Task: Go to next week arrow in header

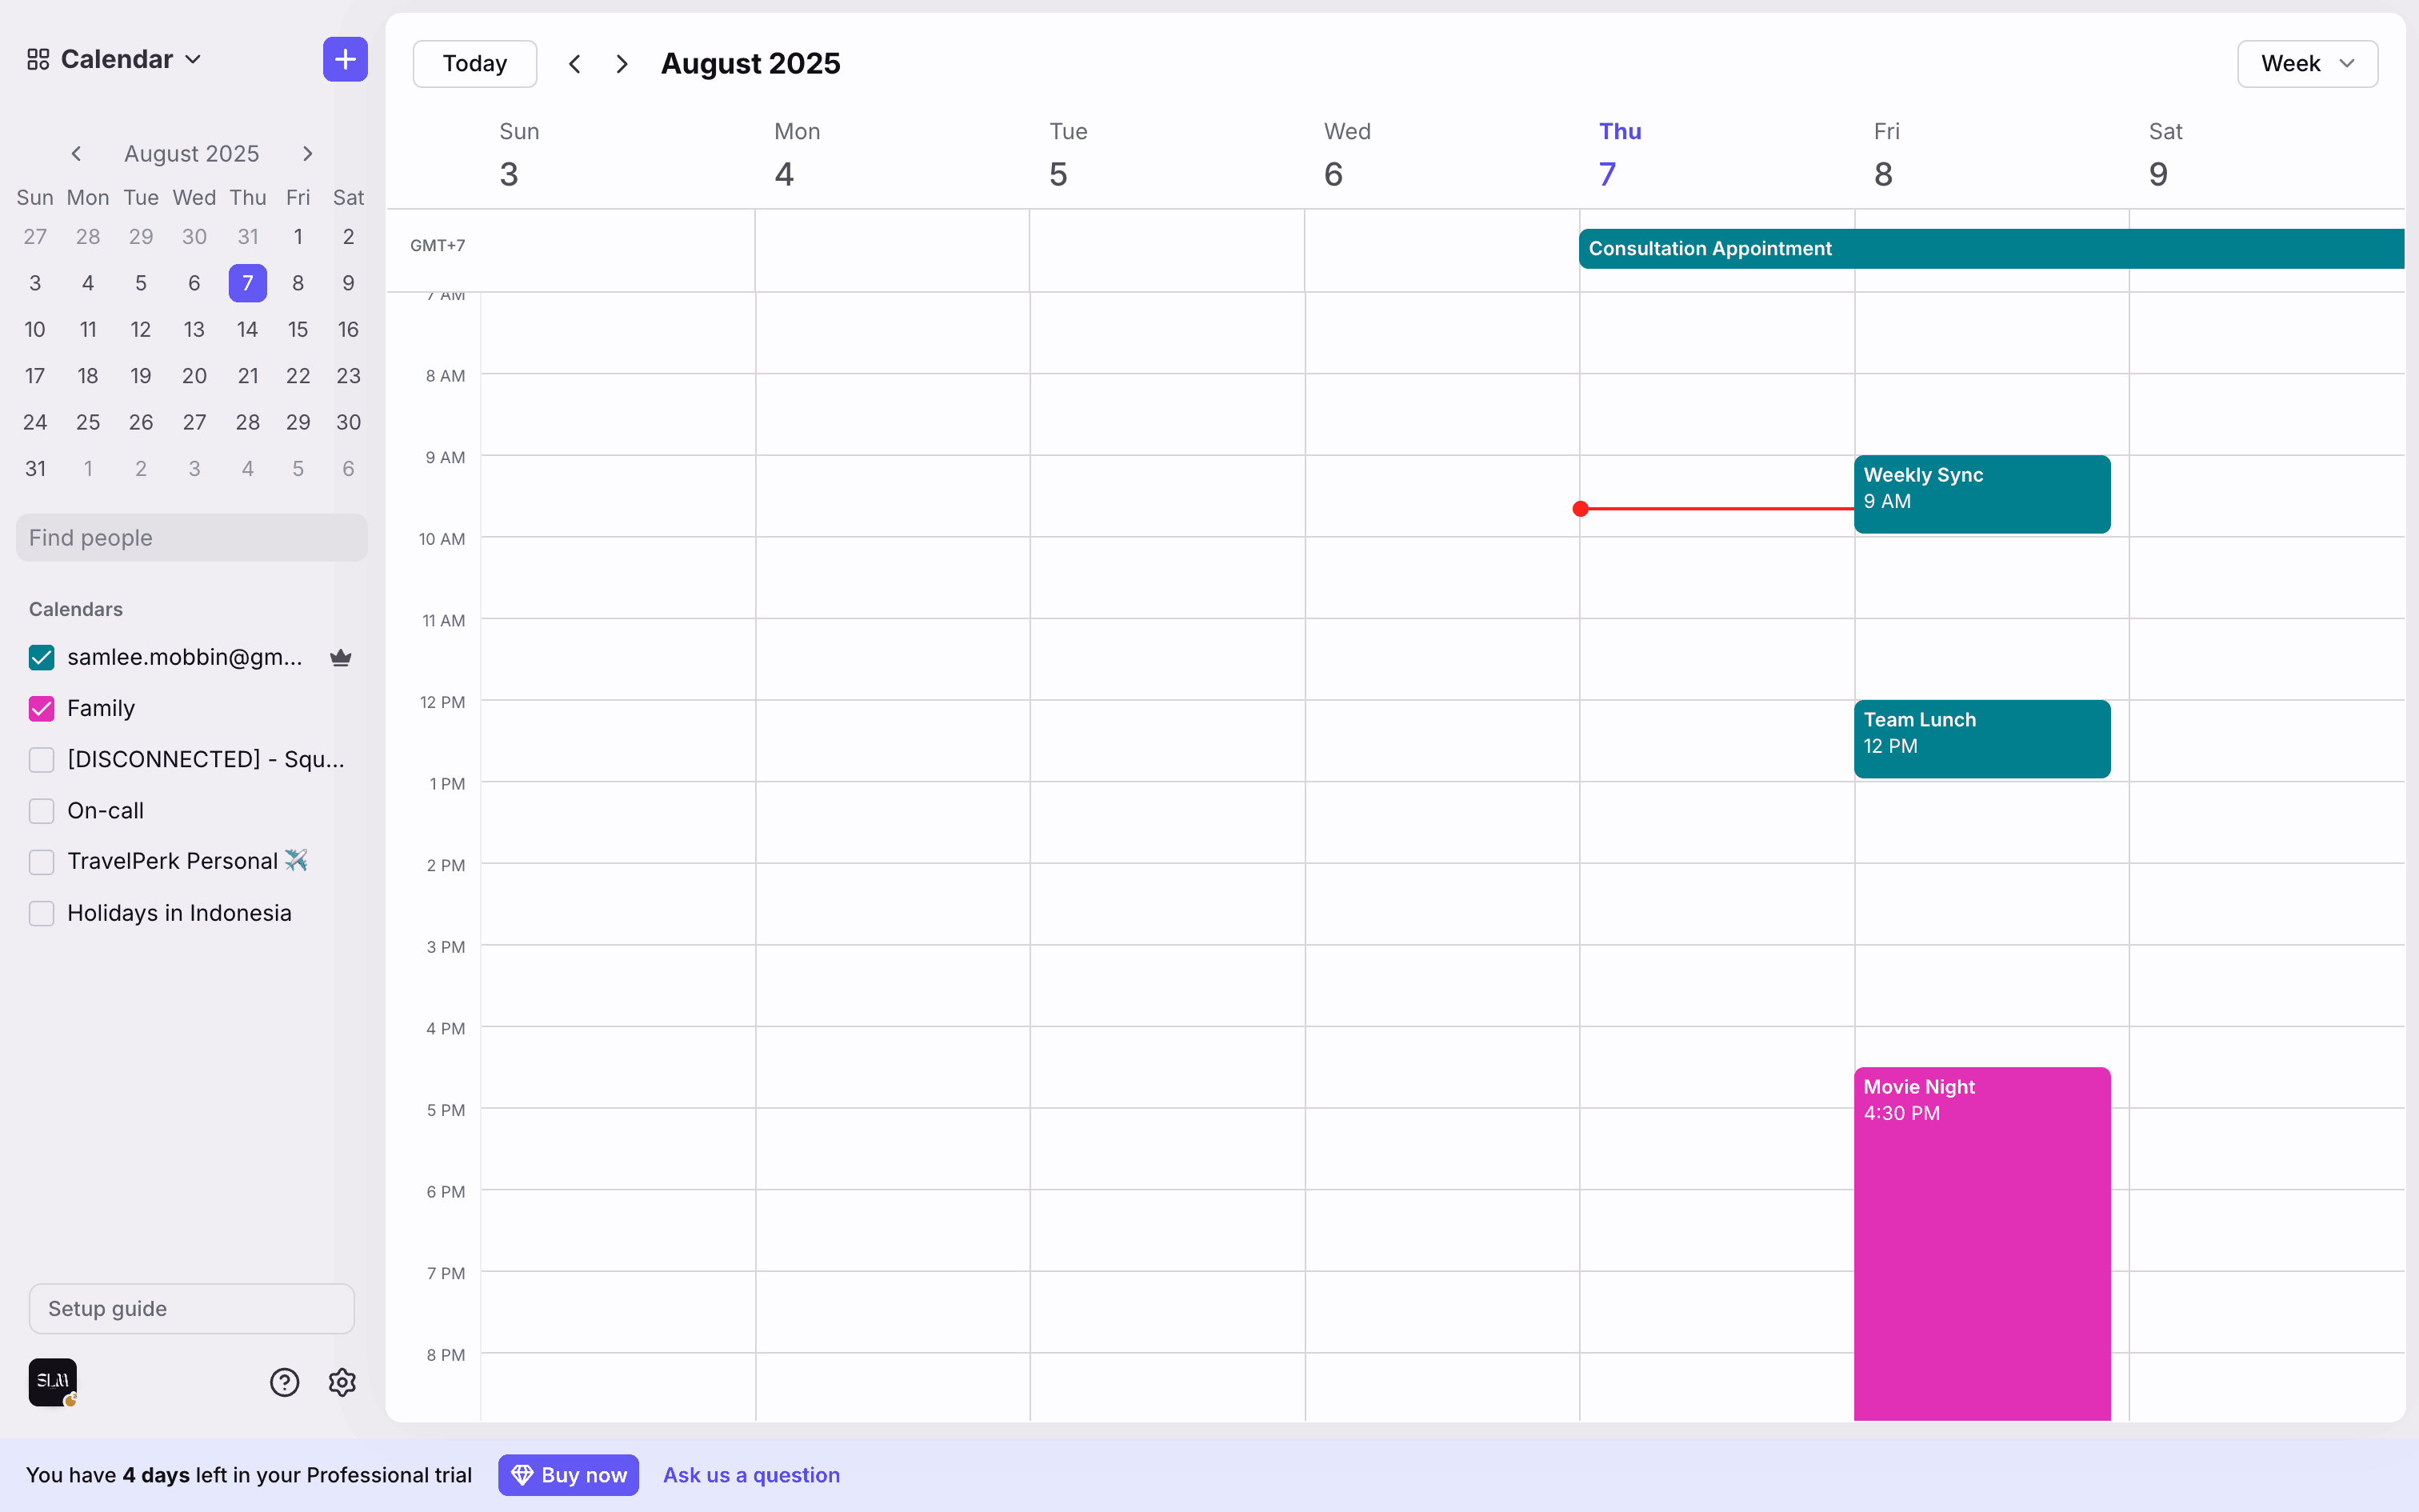Action: [622, 64]
